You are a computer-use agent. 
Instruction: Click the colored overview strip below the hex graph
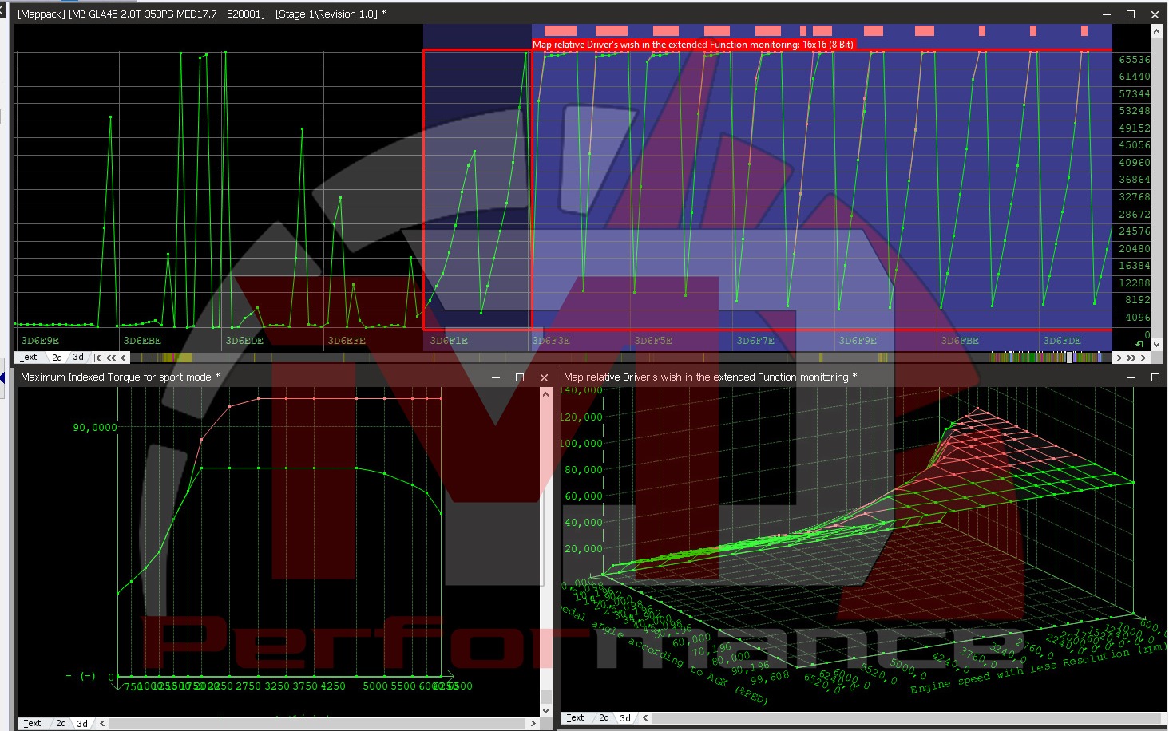pyautogui.click(x=479, y=358)
